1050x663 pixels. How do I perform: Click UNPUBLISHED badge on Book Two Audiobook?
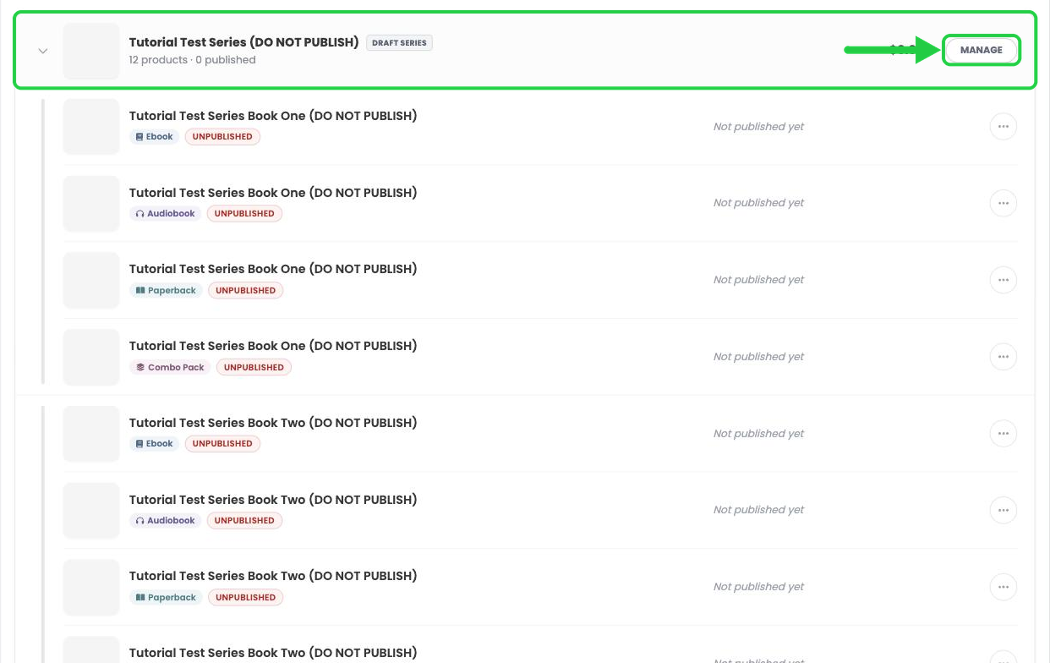(x=244, y=521)
